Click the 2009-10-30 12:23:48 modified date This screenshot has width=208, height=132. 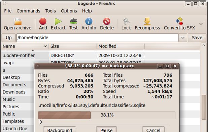coord(120,56)
